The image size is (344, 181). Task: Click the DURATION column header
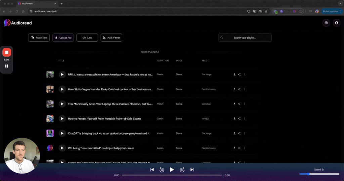pos(163,61)
